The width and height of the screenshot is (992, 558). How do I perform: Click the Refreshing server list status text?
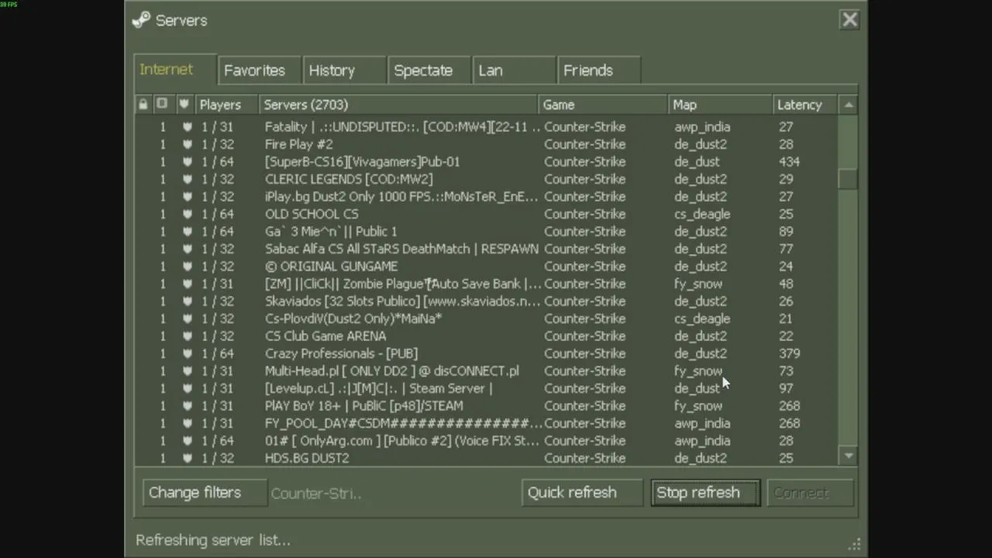click(x=213, y=540)
